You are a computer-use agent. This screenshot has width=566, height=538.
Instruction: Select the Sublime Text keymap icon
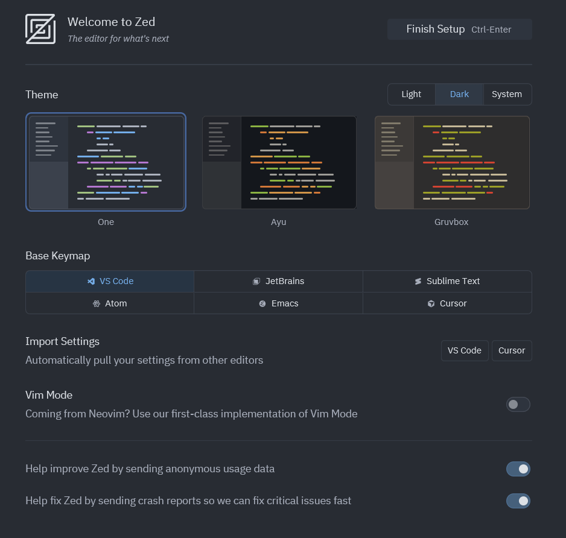[x=418, y=281]
